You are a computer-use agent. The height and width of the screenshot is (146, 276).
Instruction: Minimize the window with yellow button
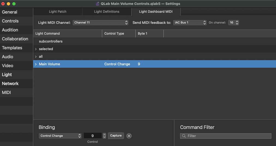coord(8,4)
